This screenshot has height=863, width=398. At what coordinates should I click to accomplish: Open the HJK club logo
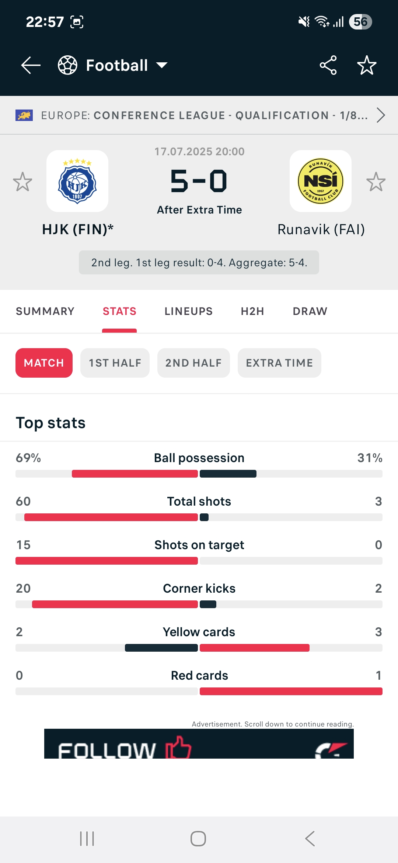pyautogui.click(x=77, y=181)
